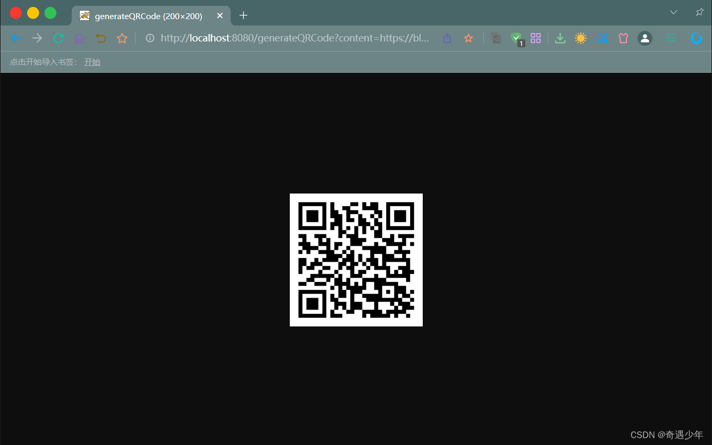Click the share icon in address bar

coord(447,38)
